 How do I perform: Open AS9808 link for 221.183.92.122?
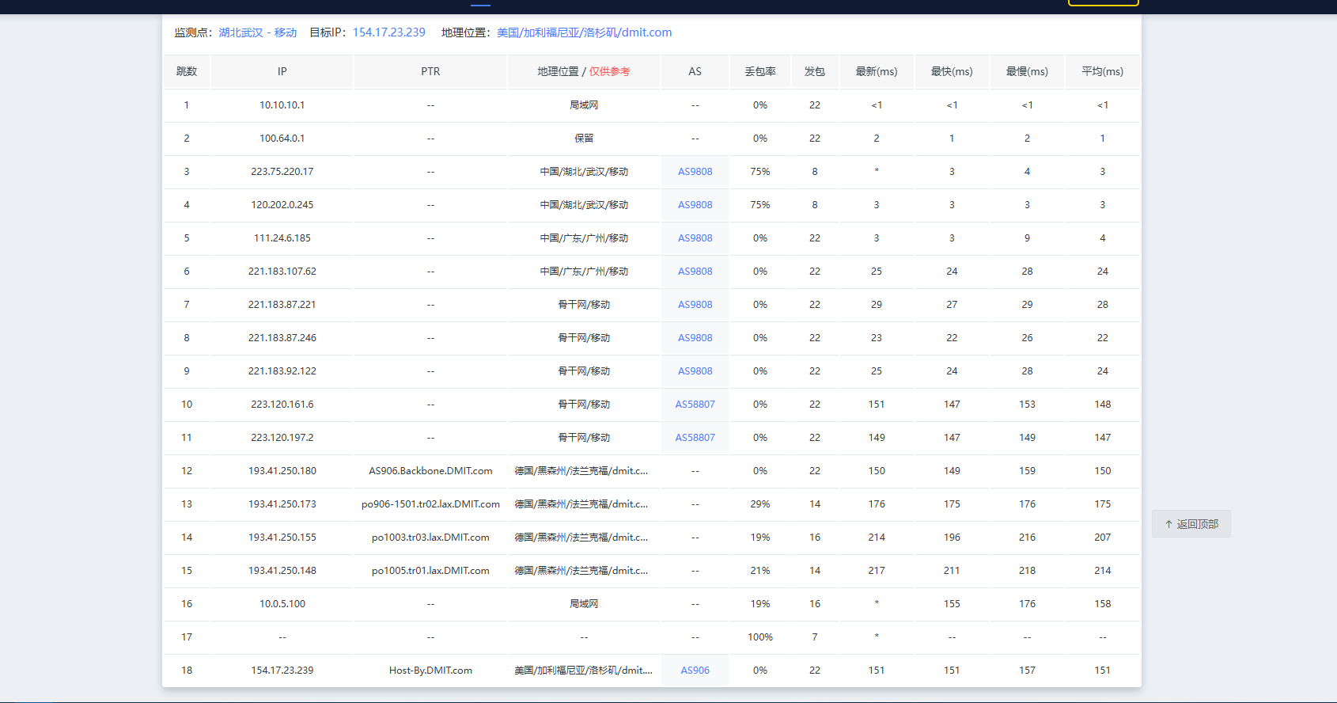[695, 371]
